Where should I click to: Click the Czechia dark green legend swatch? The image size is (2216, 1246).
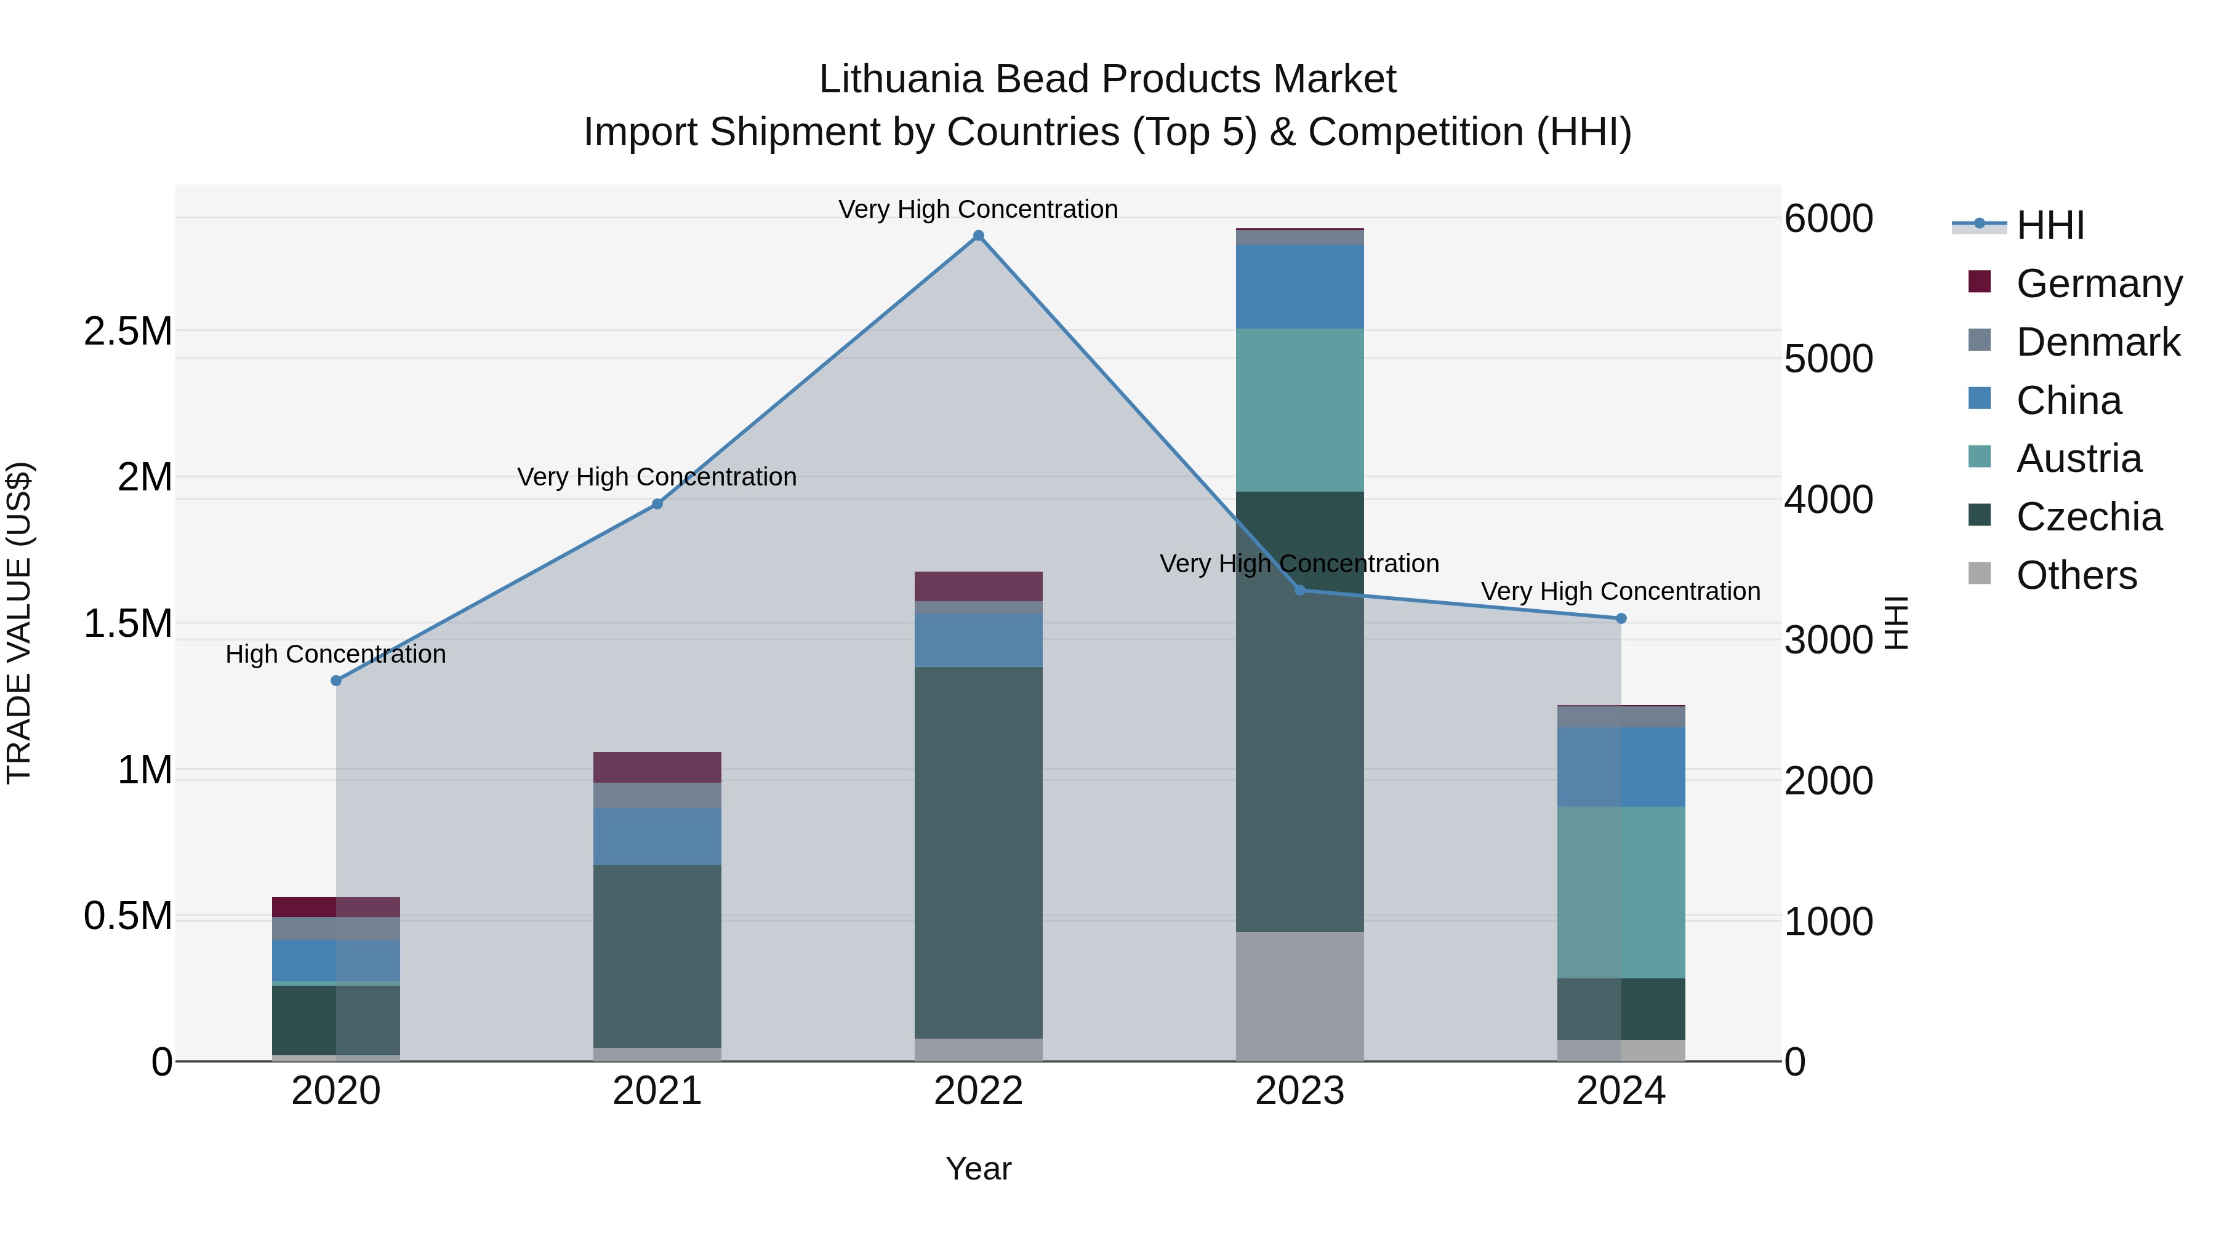1980,515
